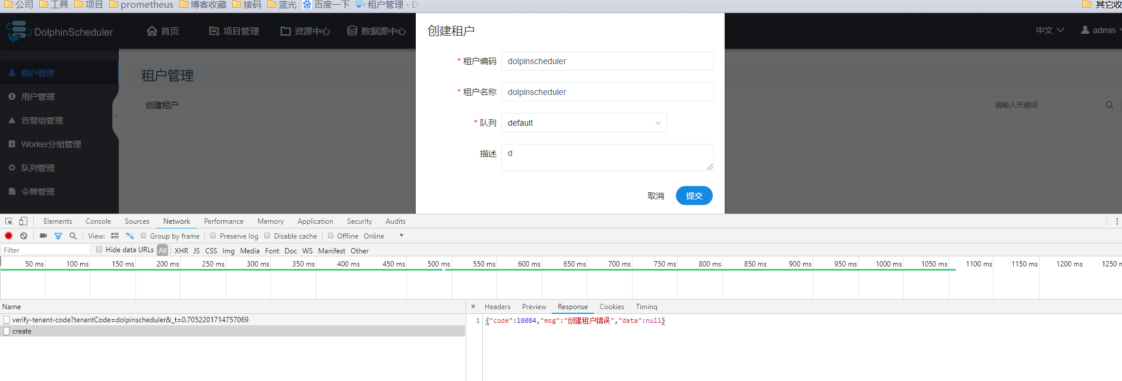Select the large request rows view icon
This screenshot has width=1122, height=381.
115,236
